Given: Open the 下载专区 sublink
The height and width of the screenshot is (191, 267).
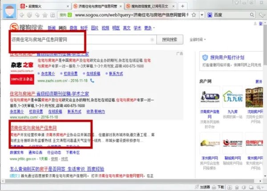Looking at the screenshot, I should pos(73,152).
